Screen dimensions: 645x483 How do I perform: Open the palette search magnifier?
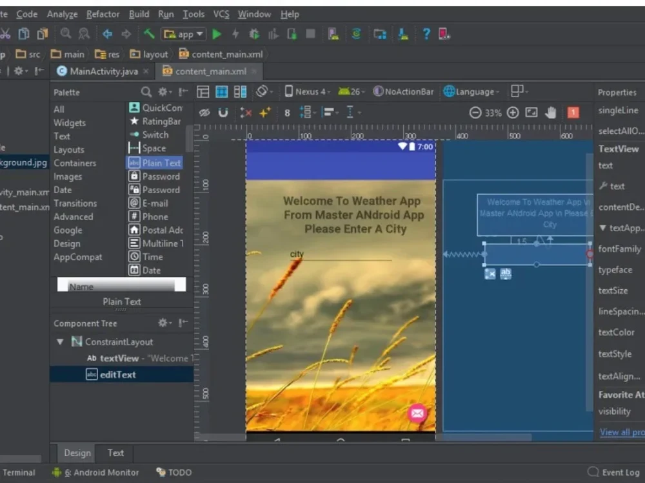(146, 92)
